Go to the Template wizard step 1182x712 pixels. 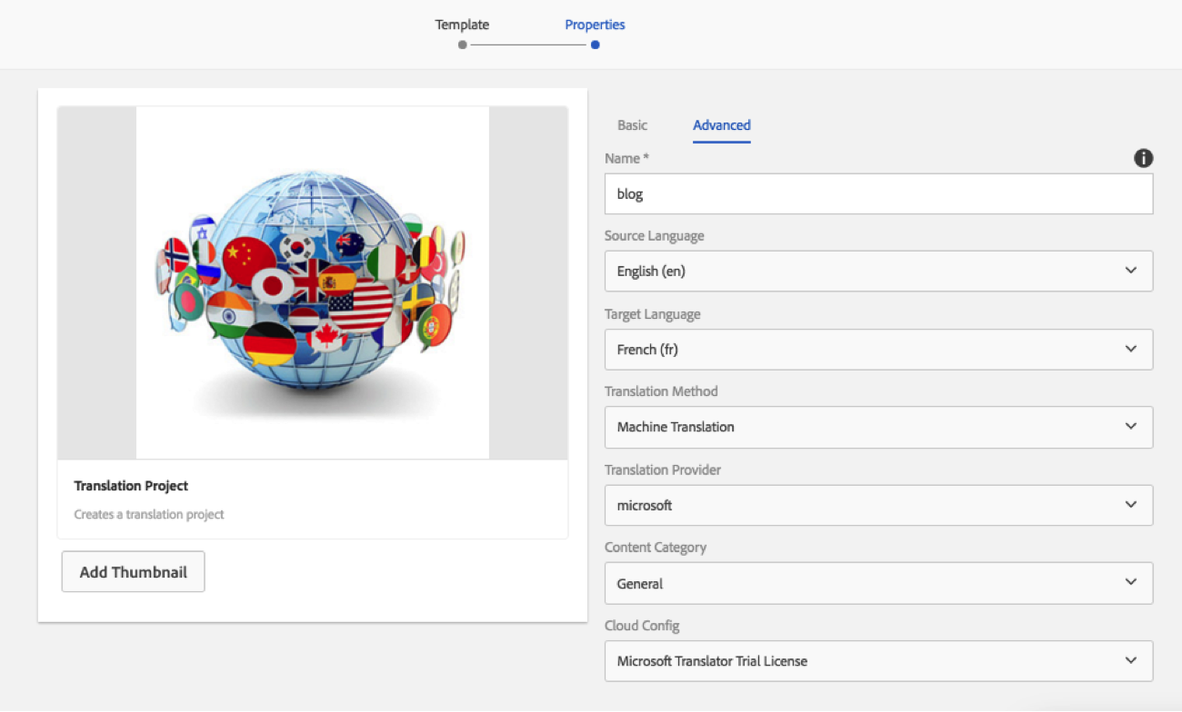tap(462, 25)
